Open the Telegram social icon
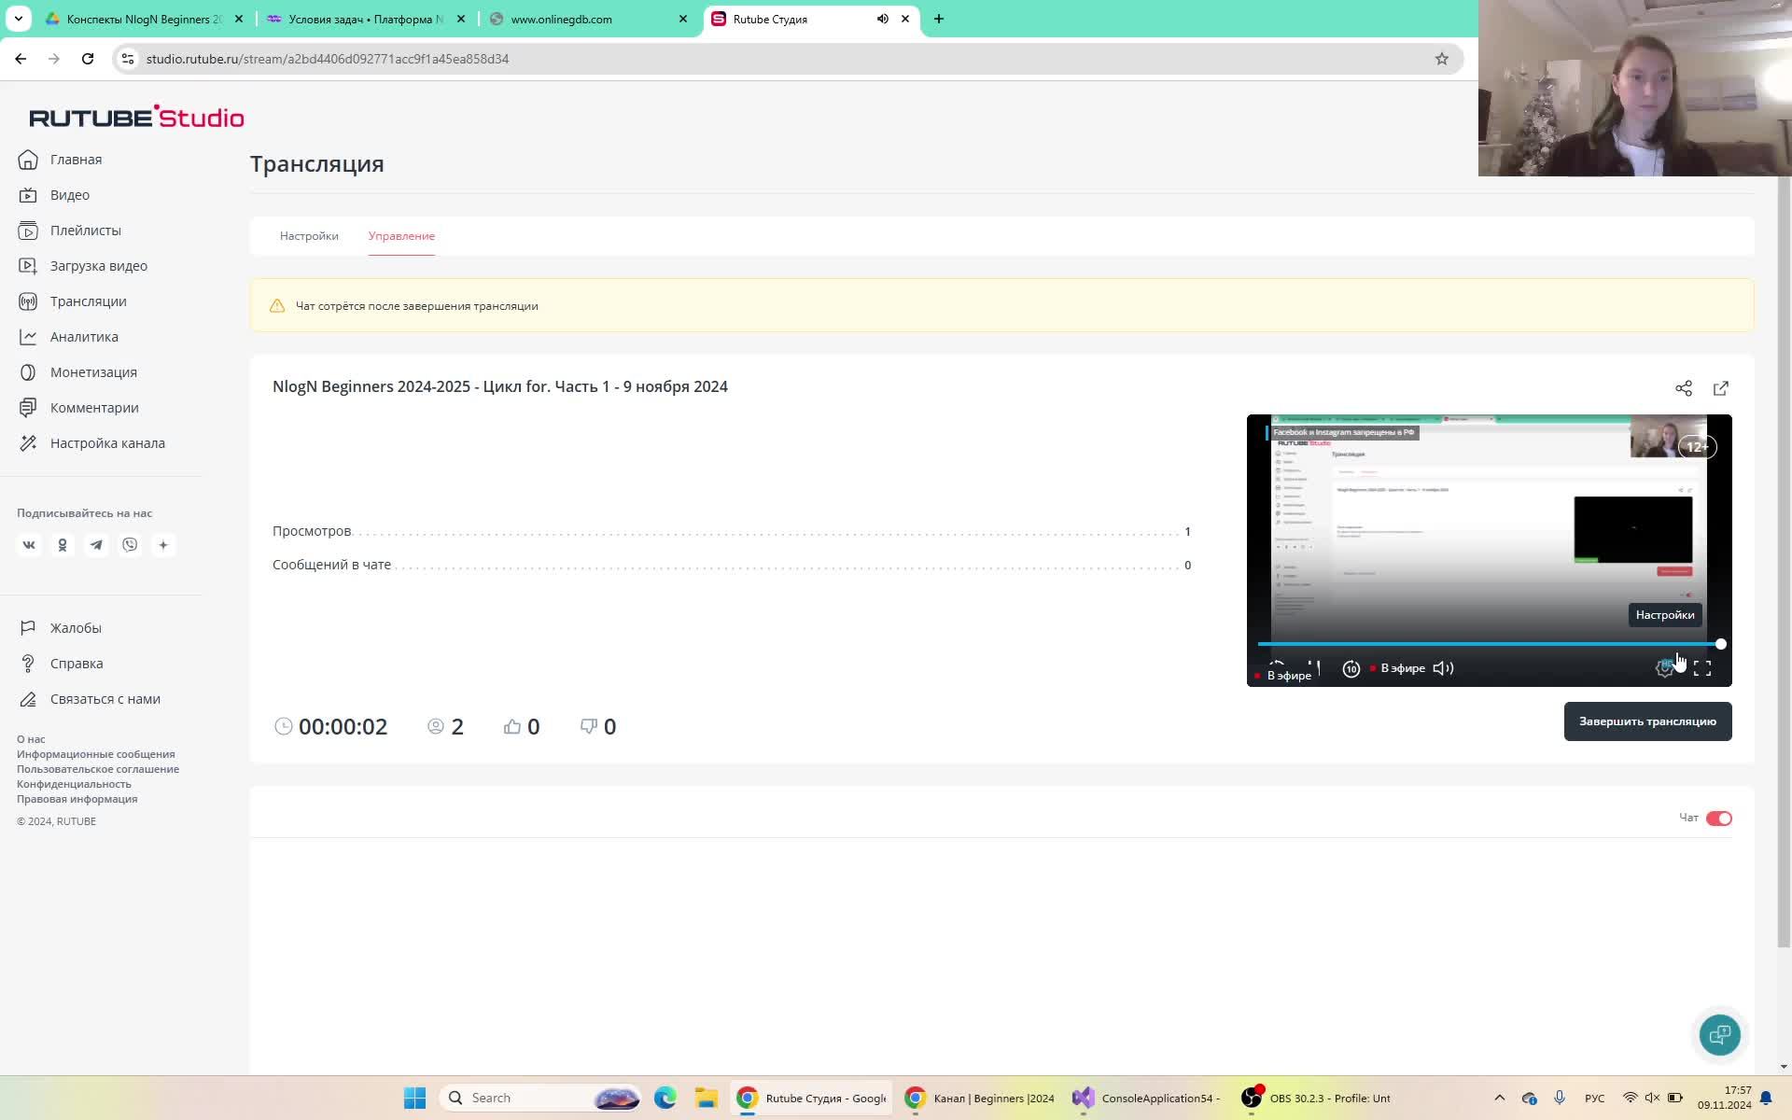1792x1120 pixels. [96, 545]
